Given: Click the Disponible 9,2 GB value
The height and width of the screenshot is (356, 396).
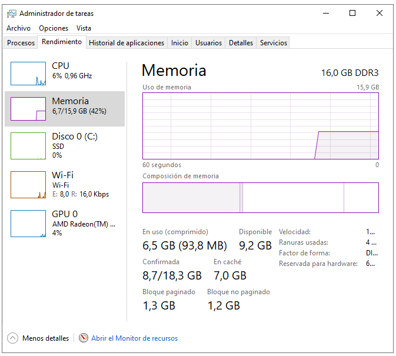Looking at the screenshot, I should (255, 245).
